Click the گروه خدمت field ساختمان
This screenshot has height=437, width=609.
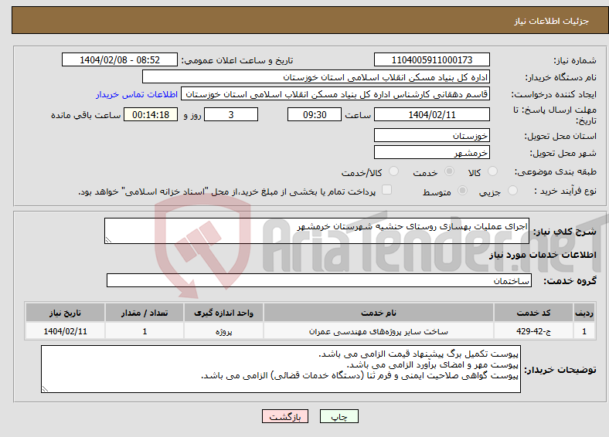tap(319, 280)
